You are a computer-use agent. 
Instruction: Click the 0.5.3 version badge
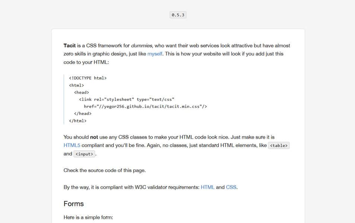177,15
